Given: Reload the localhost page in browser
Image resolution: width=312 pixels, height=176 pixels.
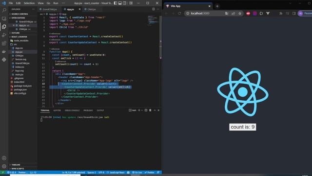Looking at the screenshot, I should pyautogui.click(x=179, y=13).
